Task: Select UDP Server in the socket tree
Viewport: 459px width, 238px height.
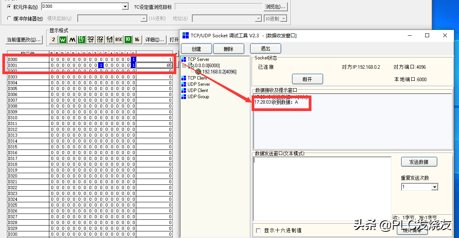Action: coord(198,84)
